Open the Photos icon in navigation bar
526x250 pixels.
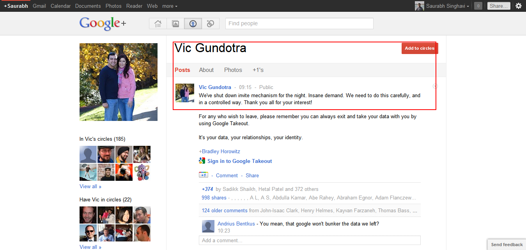point(175,24)
